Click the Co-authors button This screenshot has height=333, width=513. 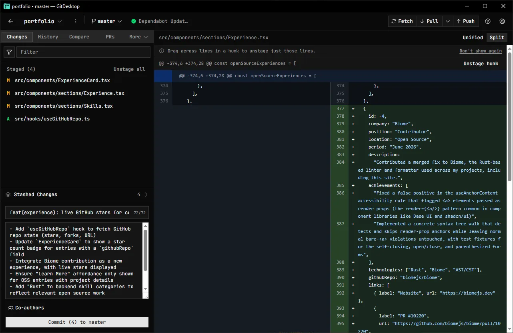click(x=26, y=308)
